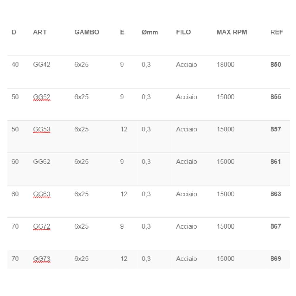Select the GG53 article cell

(42, 129)
